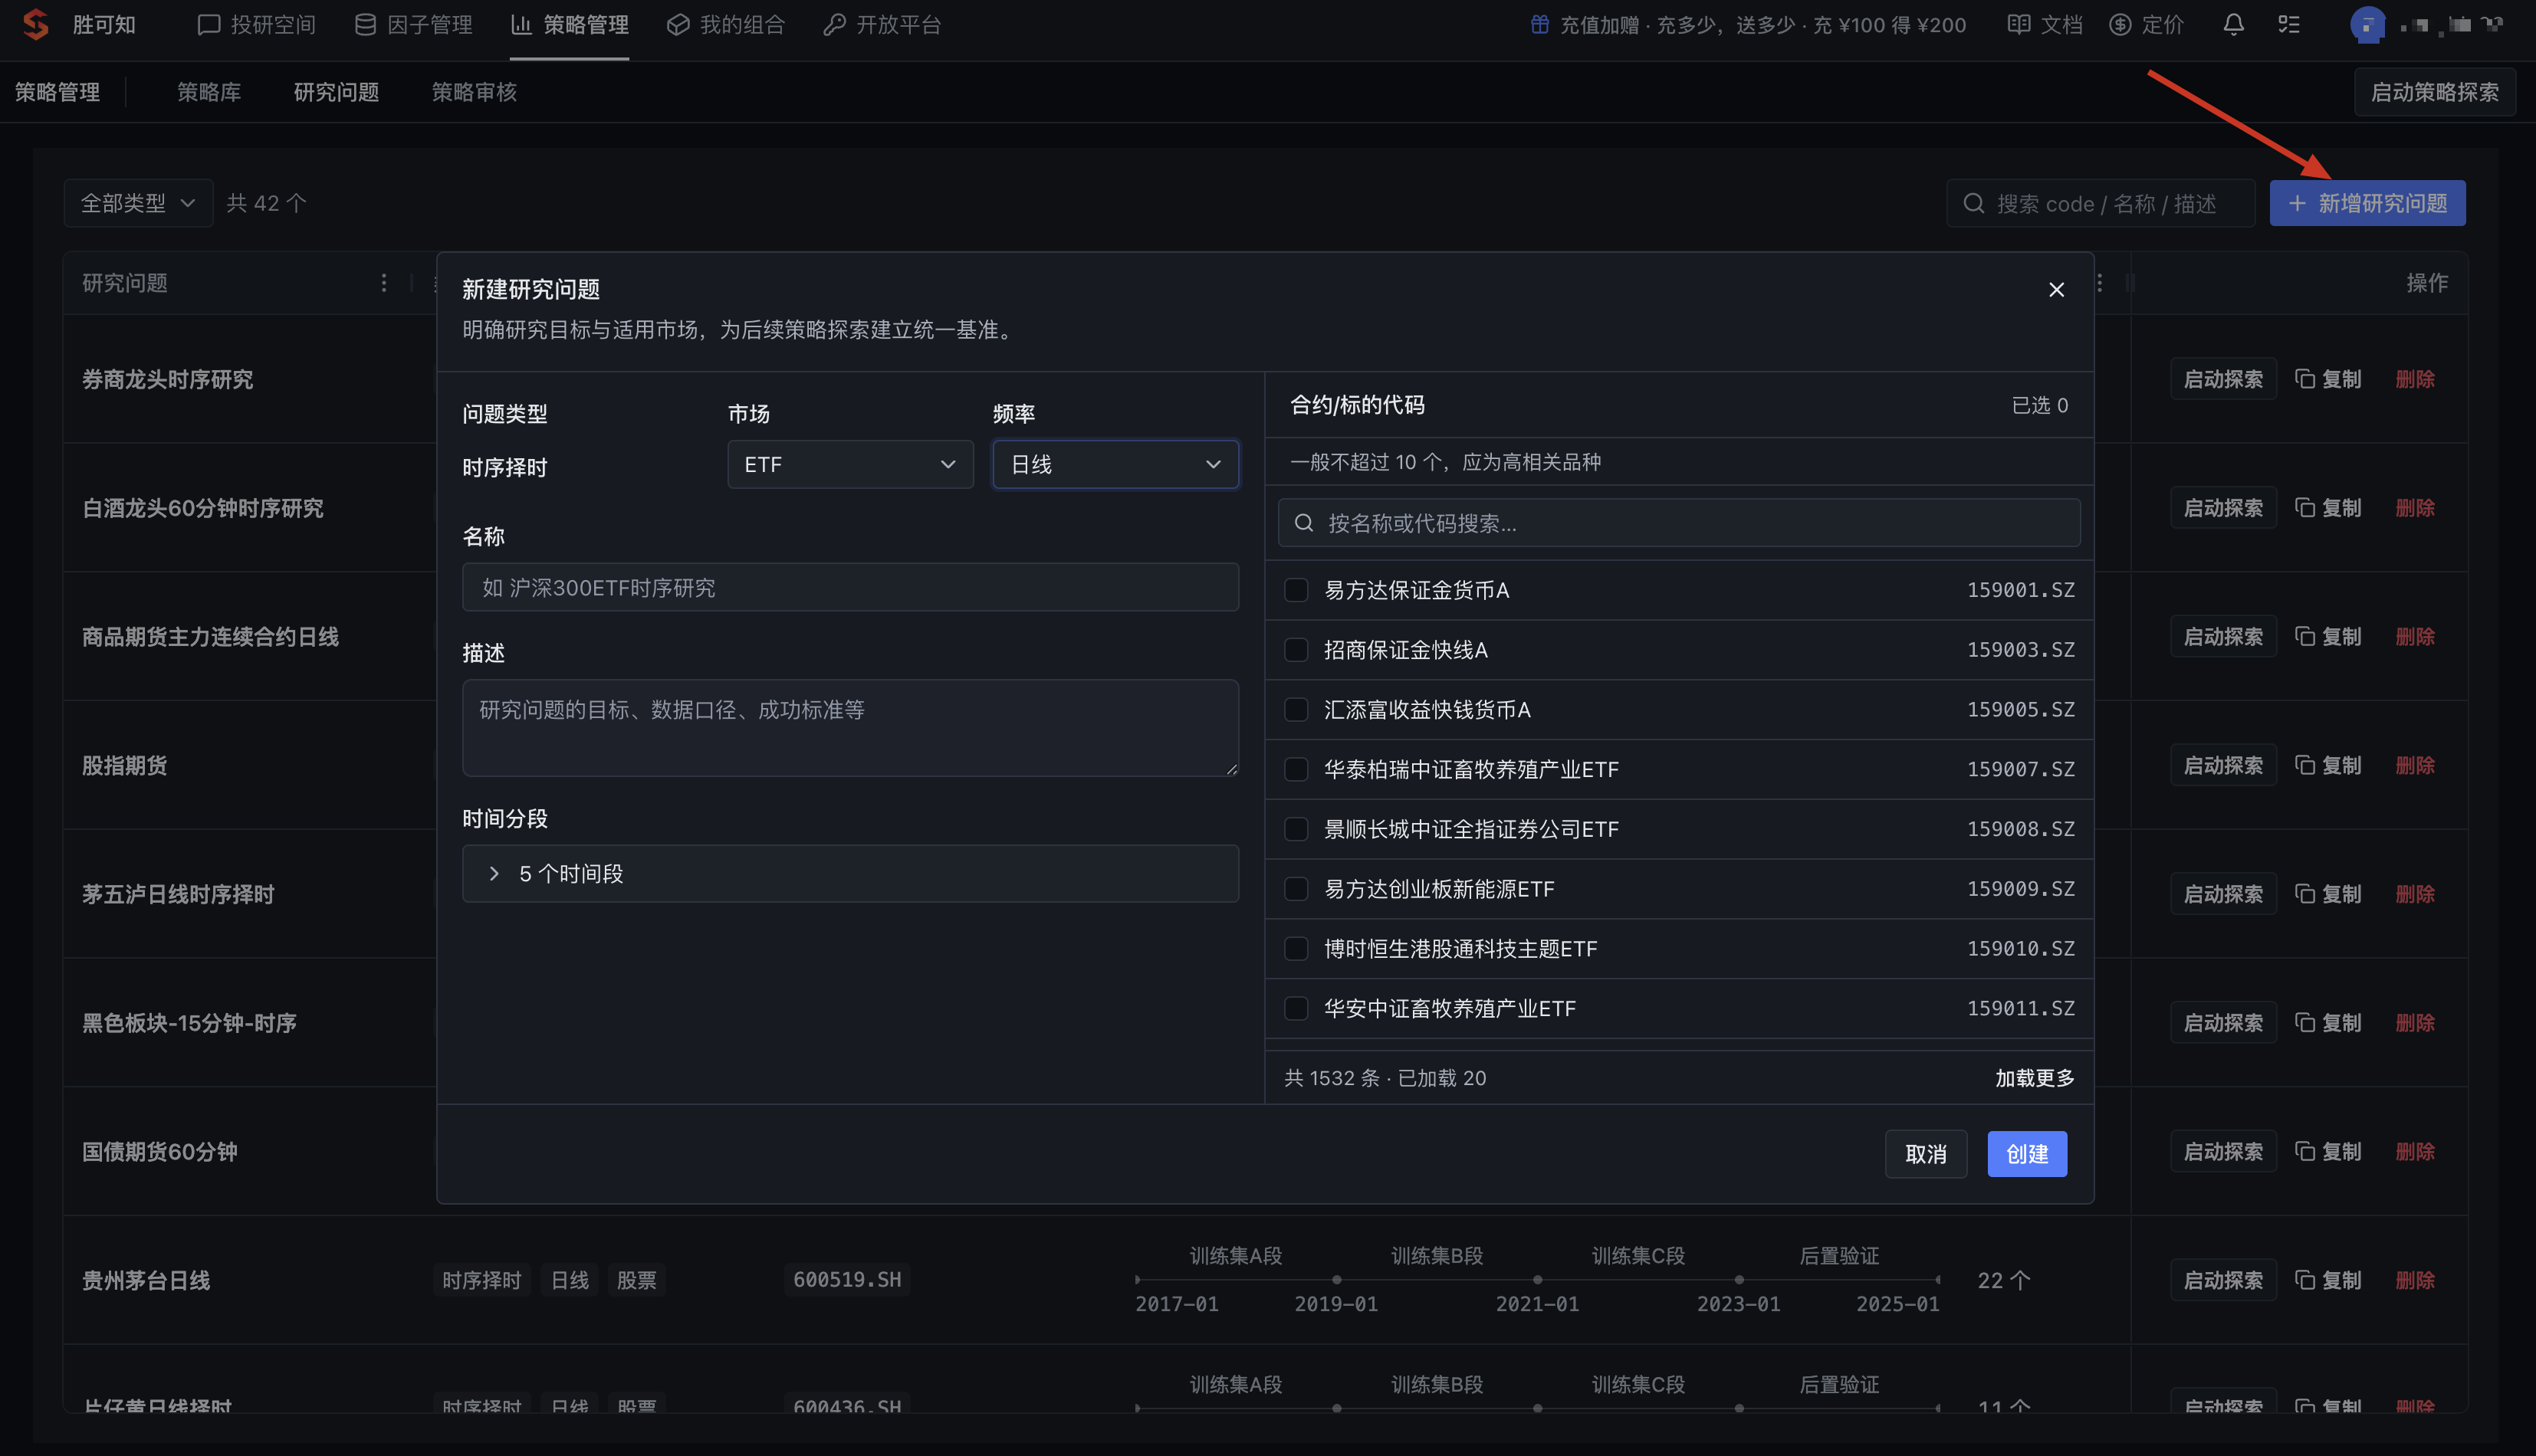Click the 159009.SZ code text
The image size is (2536, 1456).
(x=2020, y=889)
